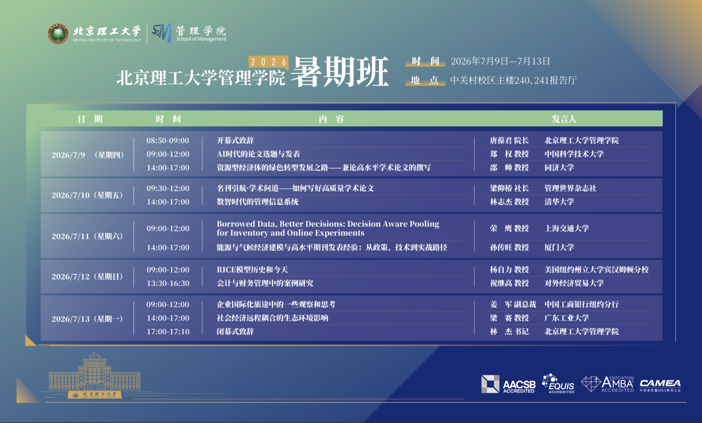This screenshot has height=423, width=702.
Task: Click the 地点 label in header
Action: click(426, 80)
